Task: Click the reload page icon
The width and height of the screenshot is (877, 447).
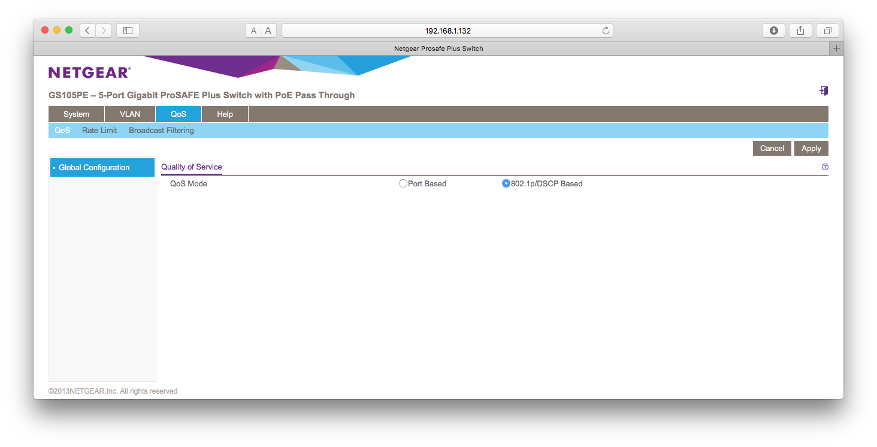Action: tap(606, 31)
